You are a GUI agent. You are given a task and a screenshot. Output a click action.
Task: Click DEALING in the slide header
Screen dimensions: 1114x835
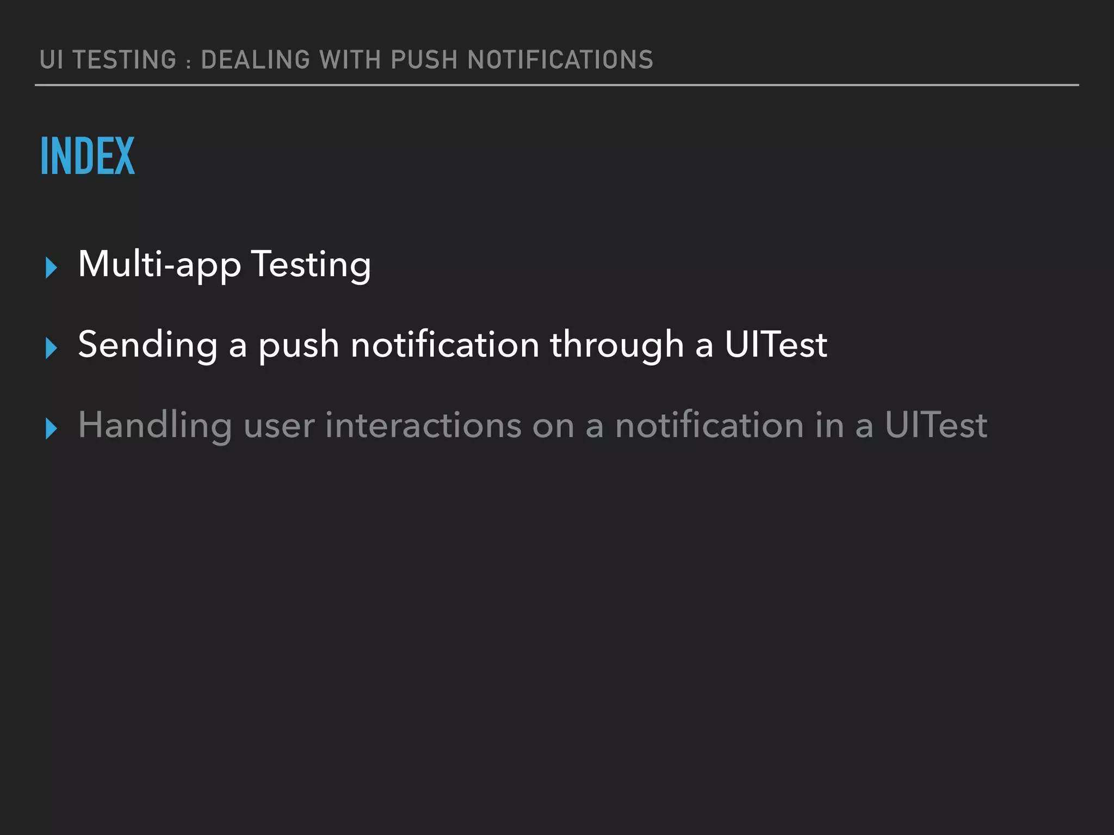(x=255, y=60)
